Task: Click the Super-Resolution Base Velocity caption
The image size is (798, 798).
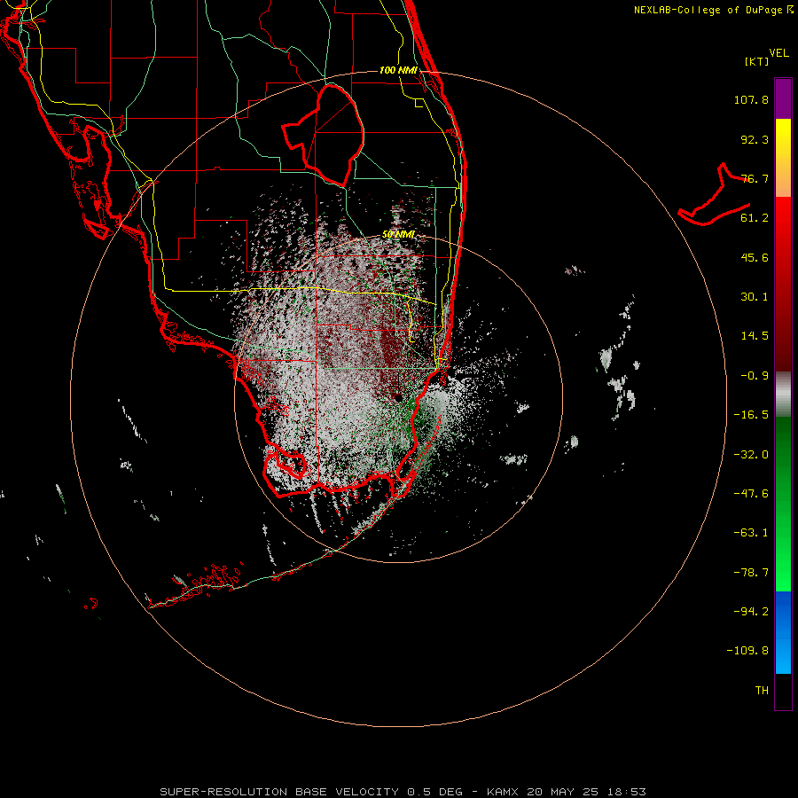Action: pos(403,792)
